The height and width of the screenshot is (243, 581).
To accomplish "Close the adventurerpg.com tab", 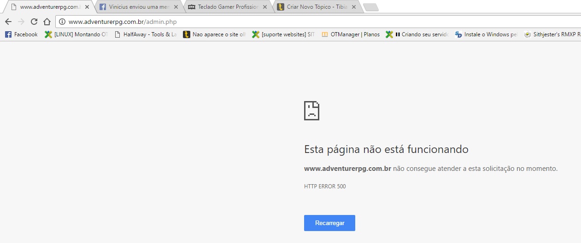I will point(87,7).
